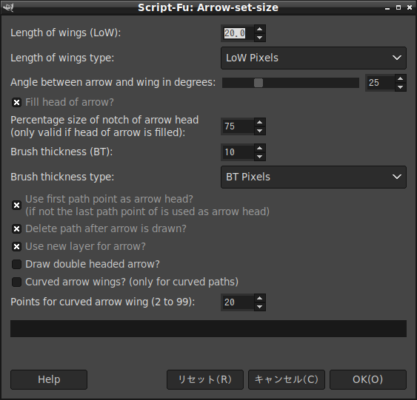Screen dimensions: 417x400
Task: Decrease Brush thickness with down arrow
Action: pos(259,157)
